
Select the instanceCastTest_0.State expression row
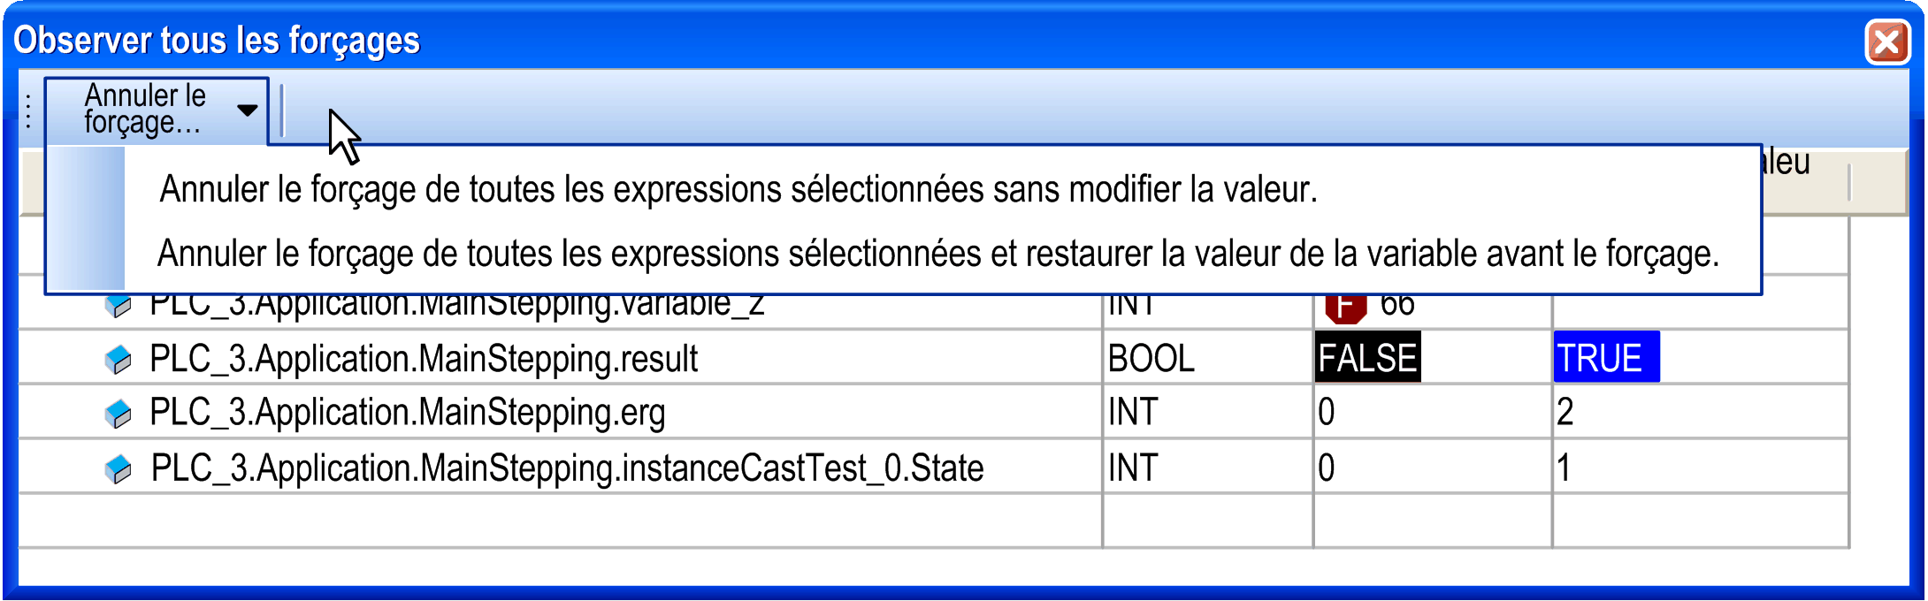click(566, 468)
